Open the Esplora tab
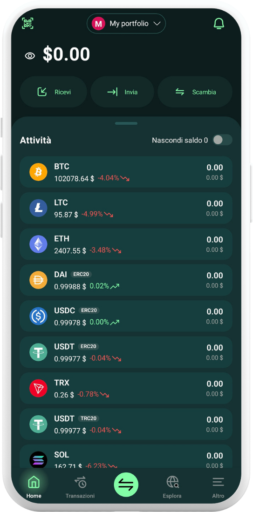253x512 pixels. point(172,487)
